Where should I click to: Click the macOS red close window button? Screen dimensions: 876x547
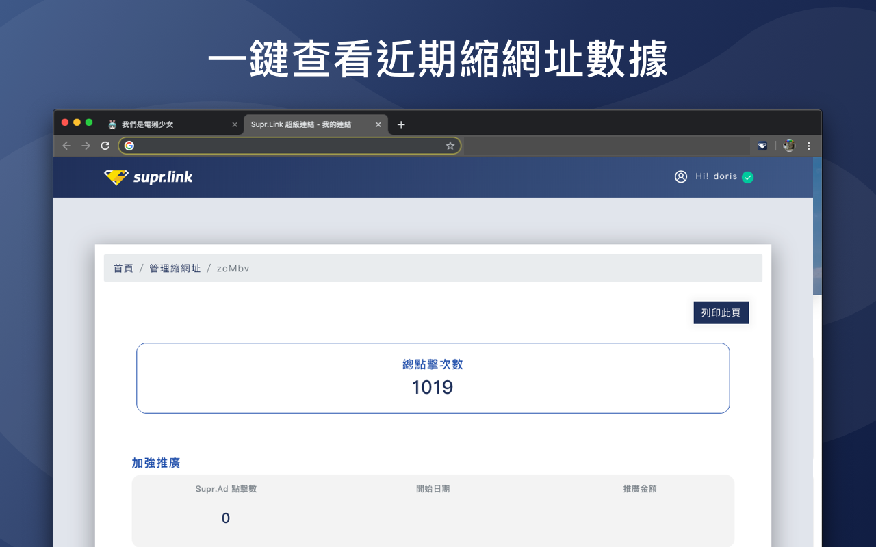65,122
